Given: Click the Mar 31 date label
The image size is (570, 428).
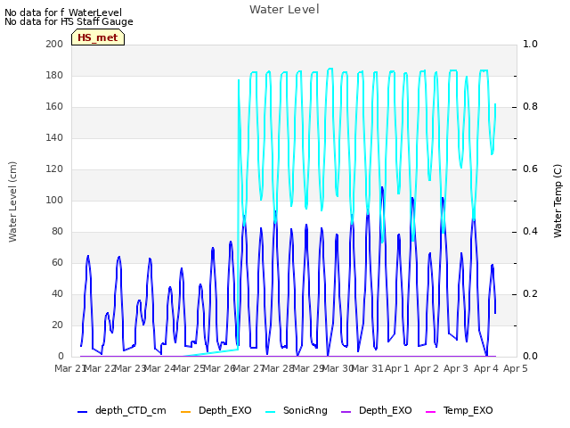Looking at the screenshot, I should [x=368, y=368].
